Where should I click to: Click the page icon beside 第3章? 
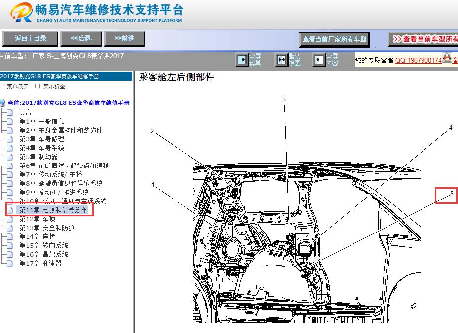pyautogui.click(x=10, y=139)
